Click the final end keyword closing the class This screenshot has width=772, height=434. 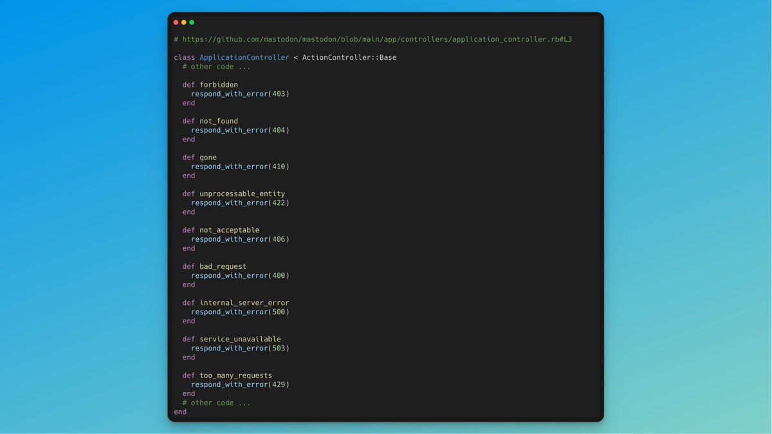tap(179, 411)
